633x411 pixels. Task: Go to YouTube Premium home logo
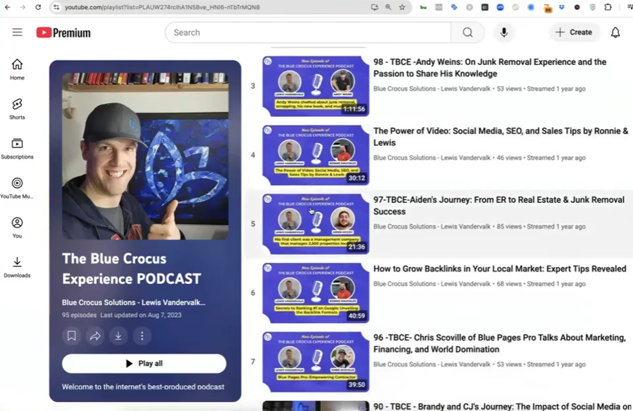click(63, 32)
